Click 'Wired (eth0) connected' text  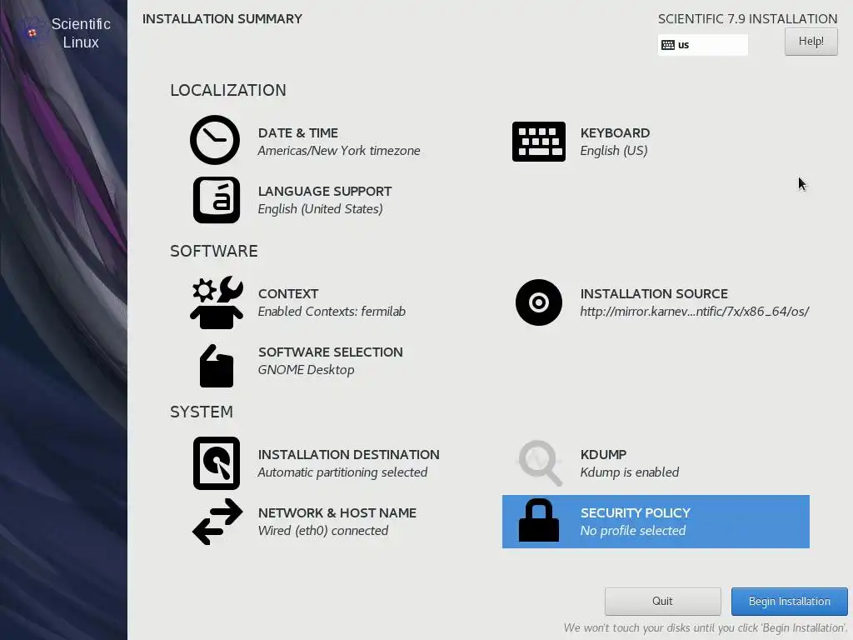tap(323, 531)
